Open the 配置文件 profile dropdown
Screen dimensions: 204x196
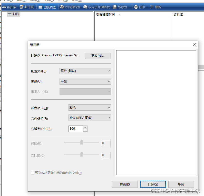point(85,71)
